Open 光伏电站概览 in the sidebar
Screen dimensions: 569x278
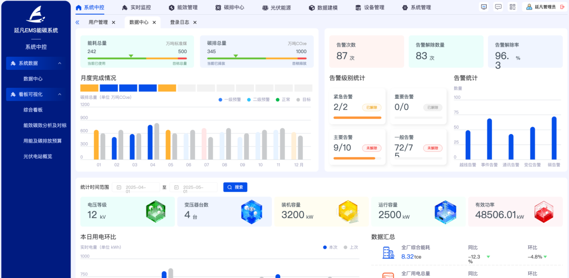(x=38, y=156)
